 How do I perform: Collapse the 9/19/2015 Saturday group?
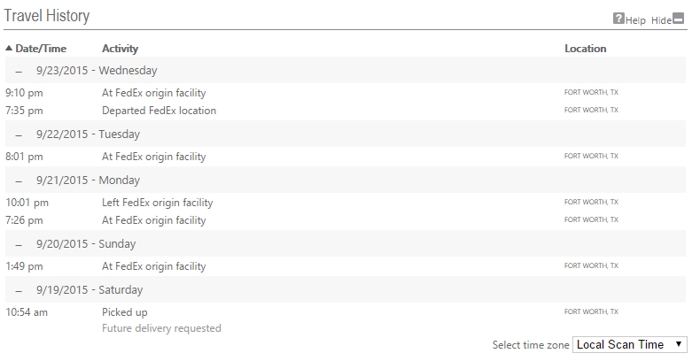19,290
